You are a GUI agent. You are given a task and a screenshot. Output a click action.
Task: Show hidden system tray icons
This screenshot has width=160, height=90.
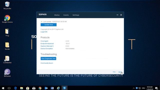134,88
